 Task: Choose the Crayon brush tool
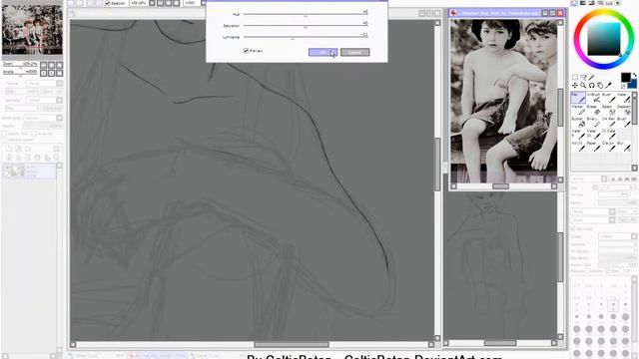pyautogui.click(x=608, y=147)
